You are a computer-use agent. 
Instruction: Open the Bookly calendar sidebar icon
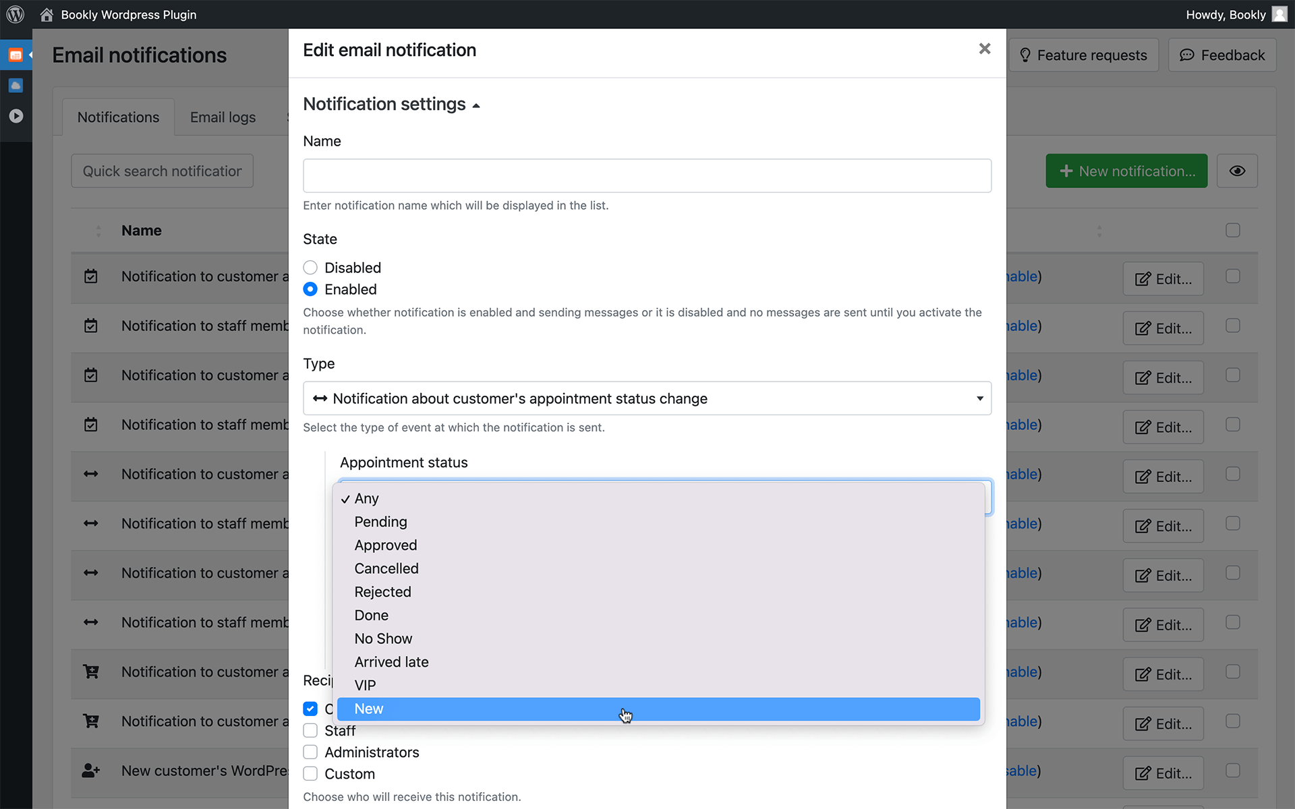pyautogui.click(x=16, y=55)
